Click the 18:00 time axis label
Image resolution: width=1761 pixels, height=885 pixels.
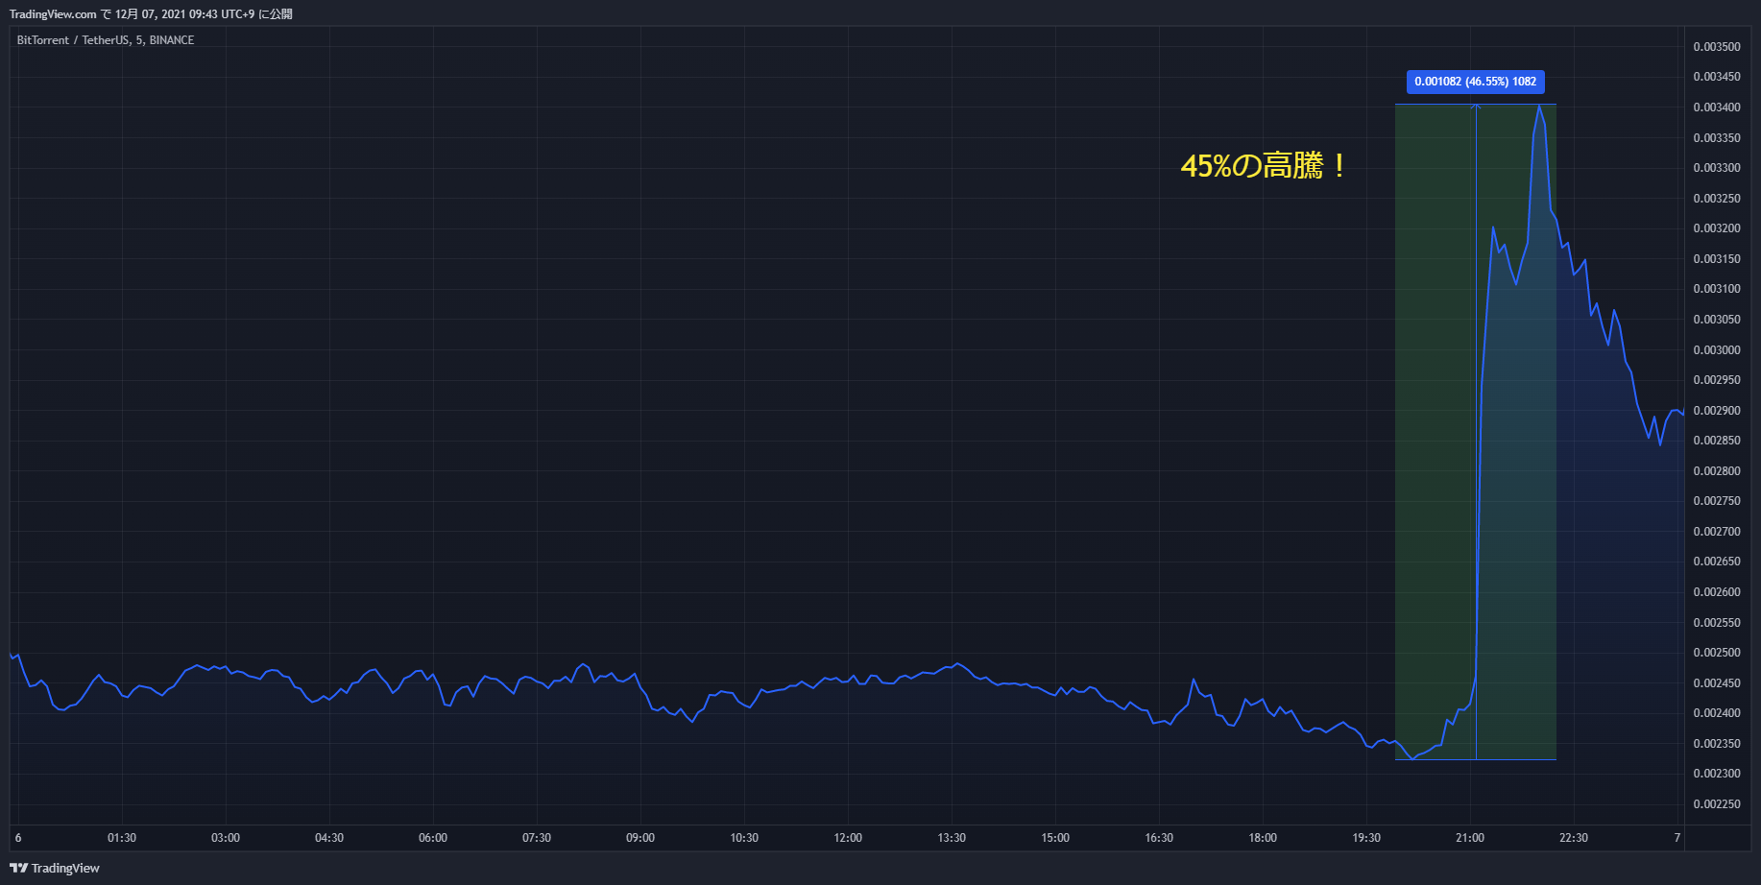click(x=1263, y=838)
